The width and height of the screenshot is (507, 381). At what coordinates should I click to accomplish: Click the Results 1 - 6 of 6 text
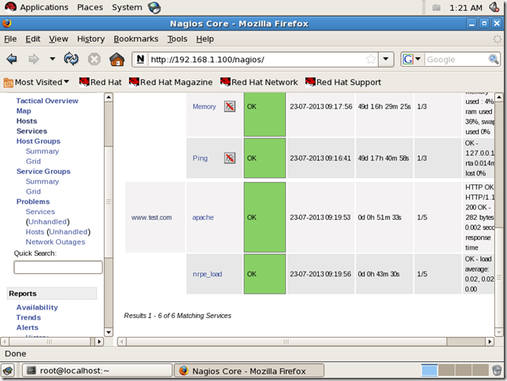[177, 316]
